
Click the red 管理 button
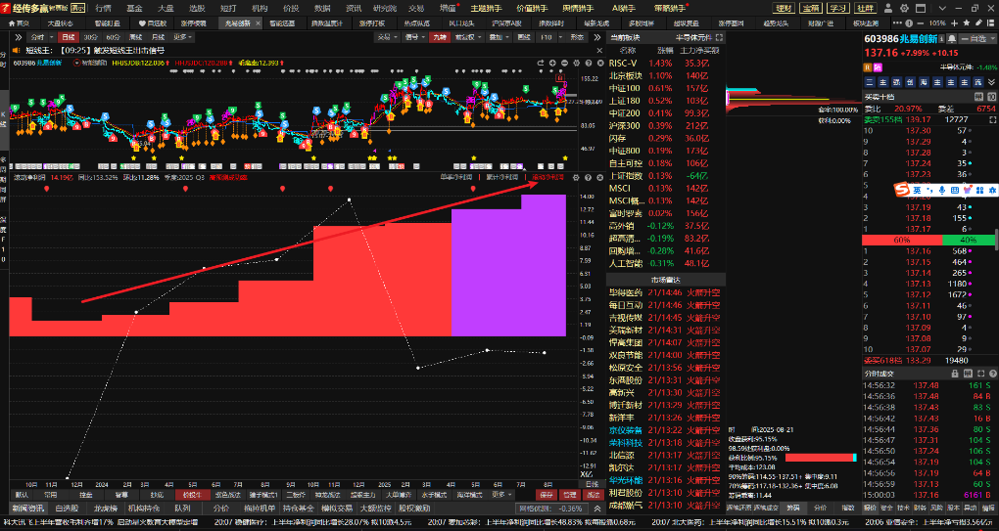pos(570,495)
